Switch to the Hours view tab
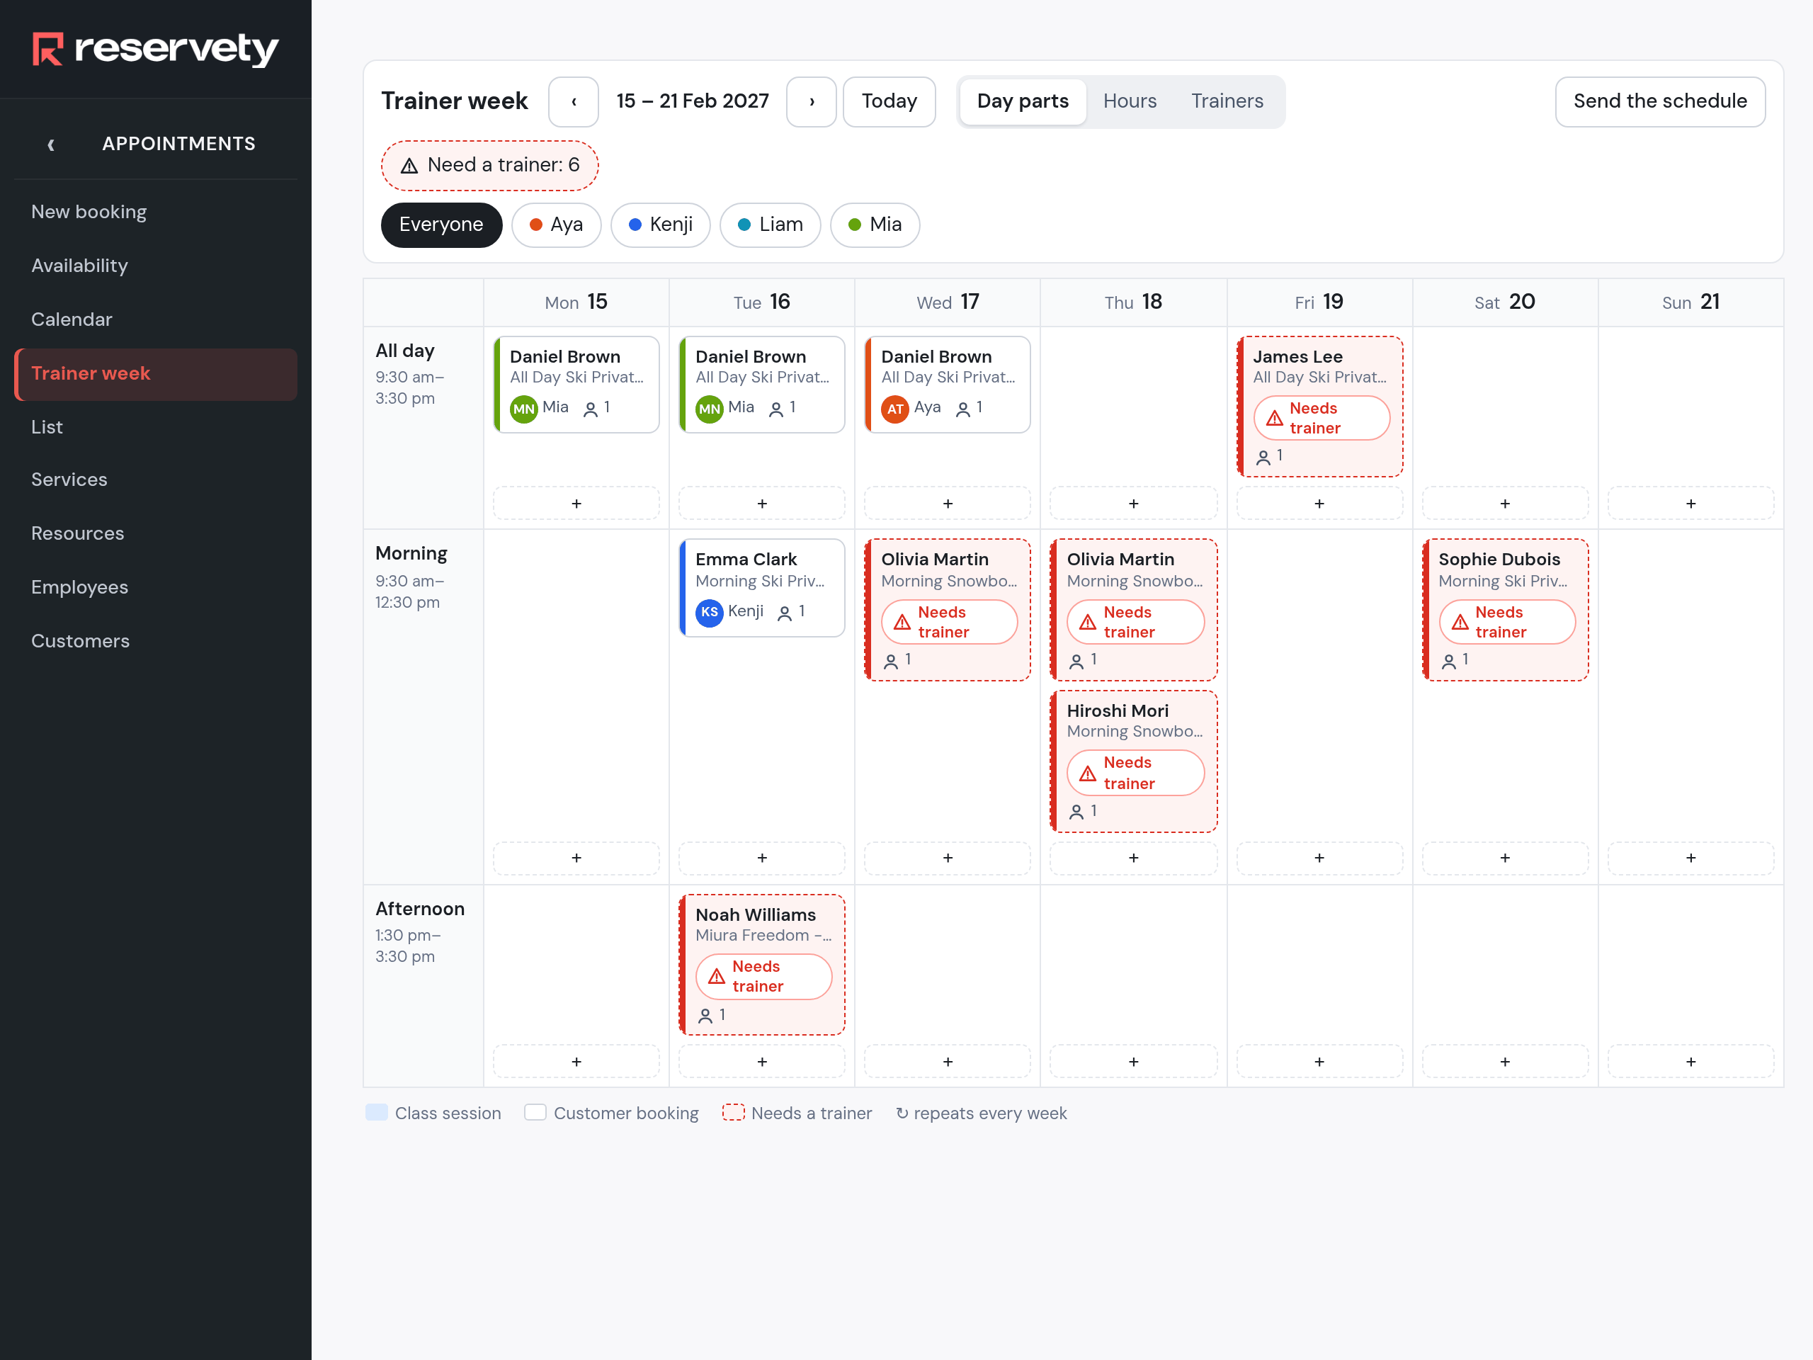The image size is (1813, 1360). click(x=1130, y=102)
